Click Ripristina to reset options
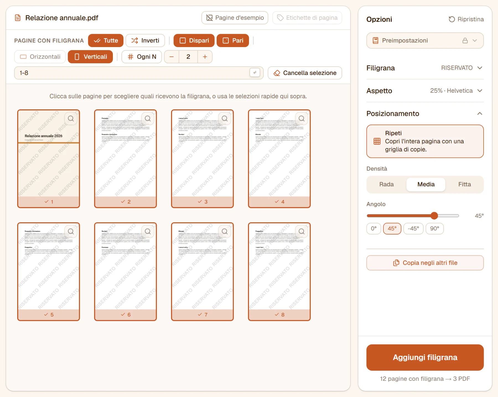 pos(466,19)
